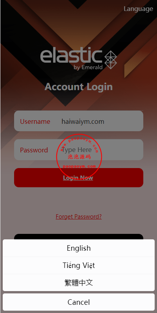This screenshot has width=157, height=313.
Task: Focus the Username field containing haiwaiym.com
Action: click(79, 121)
